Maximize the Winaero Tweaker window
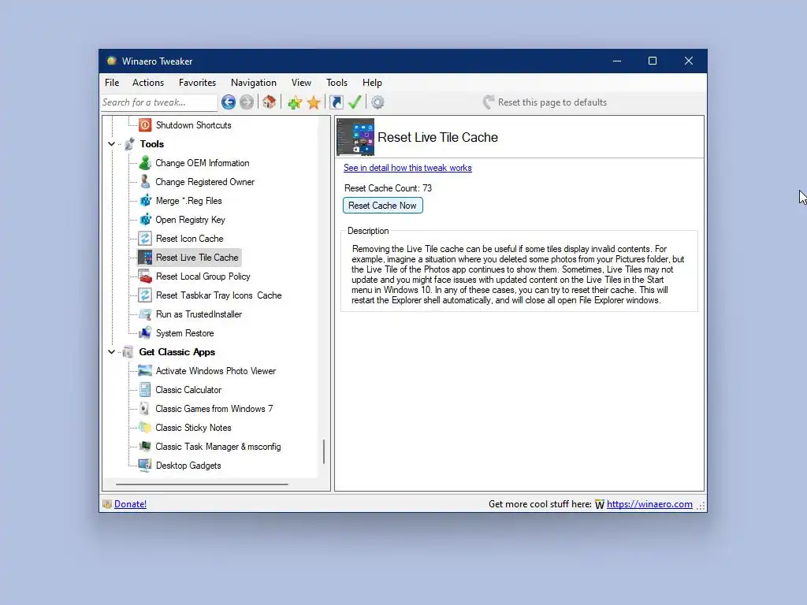 (653, 61)
